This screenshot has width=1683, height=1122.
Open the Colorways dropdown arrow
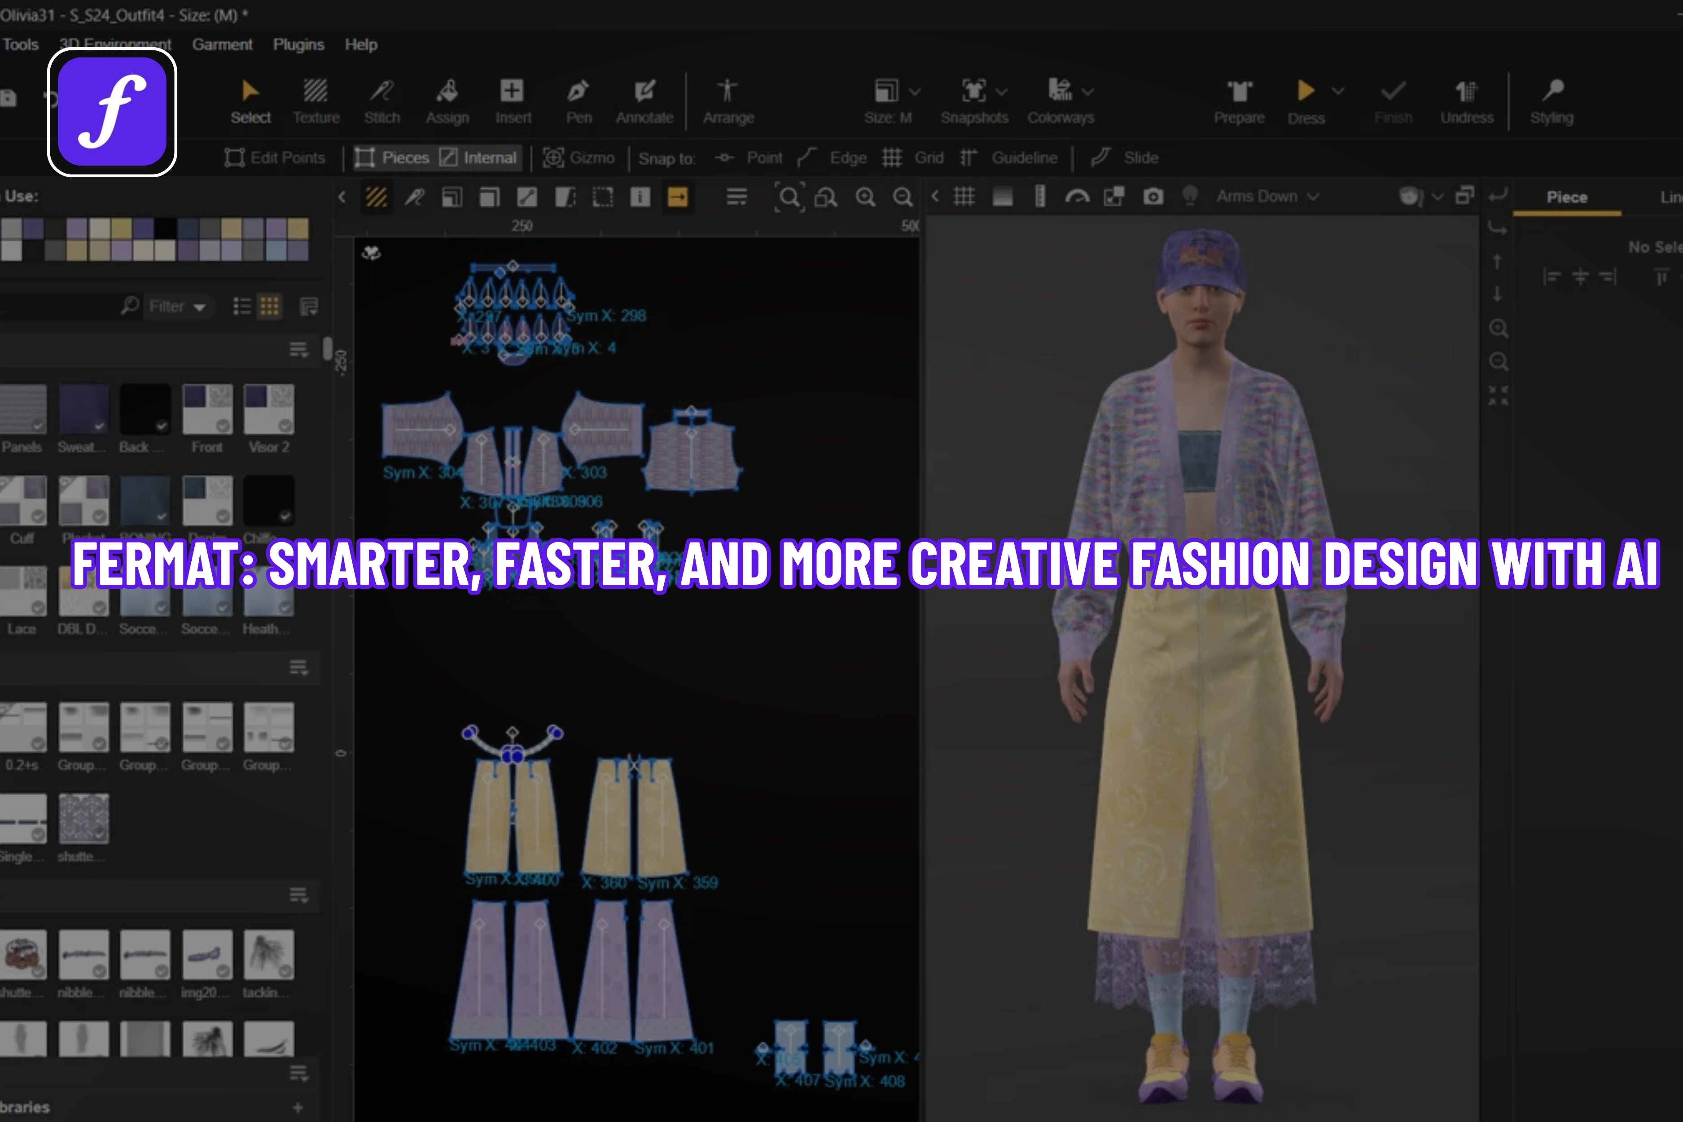[1087, 92]
